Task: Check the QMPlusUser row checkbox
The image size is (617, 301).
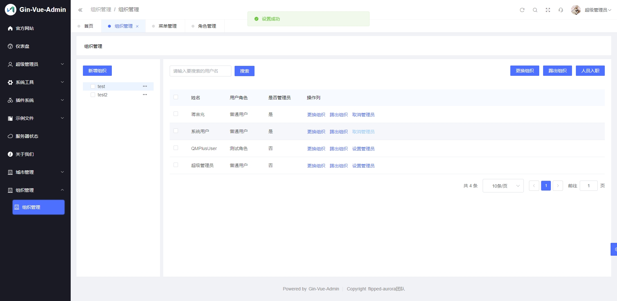Action: tap(176, 148)
